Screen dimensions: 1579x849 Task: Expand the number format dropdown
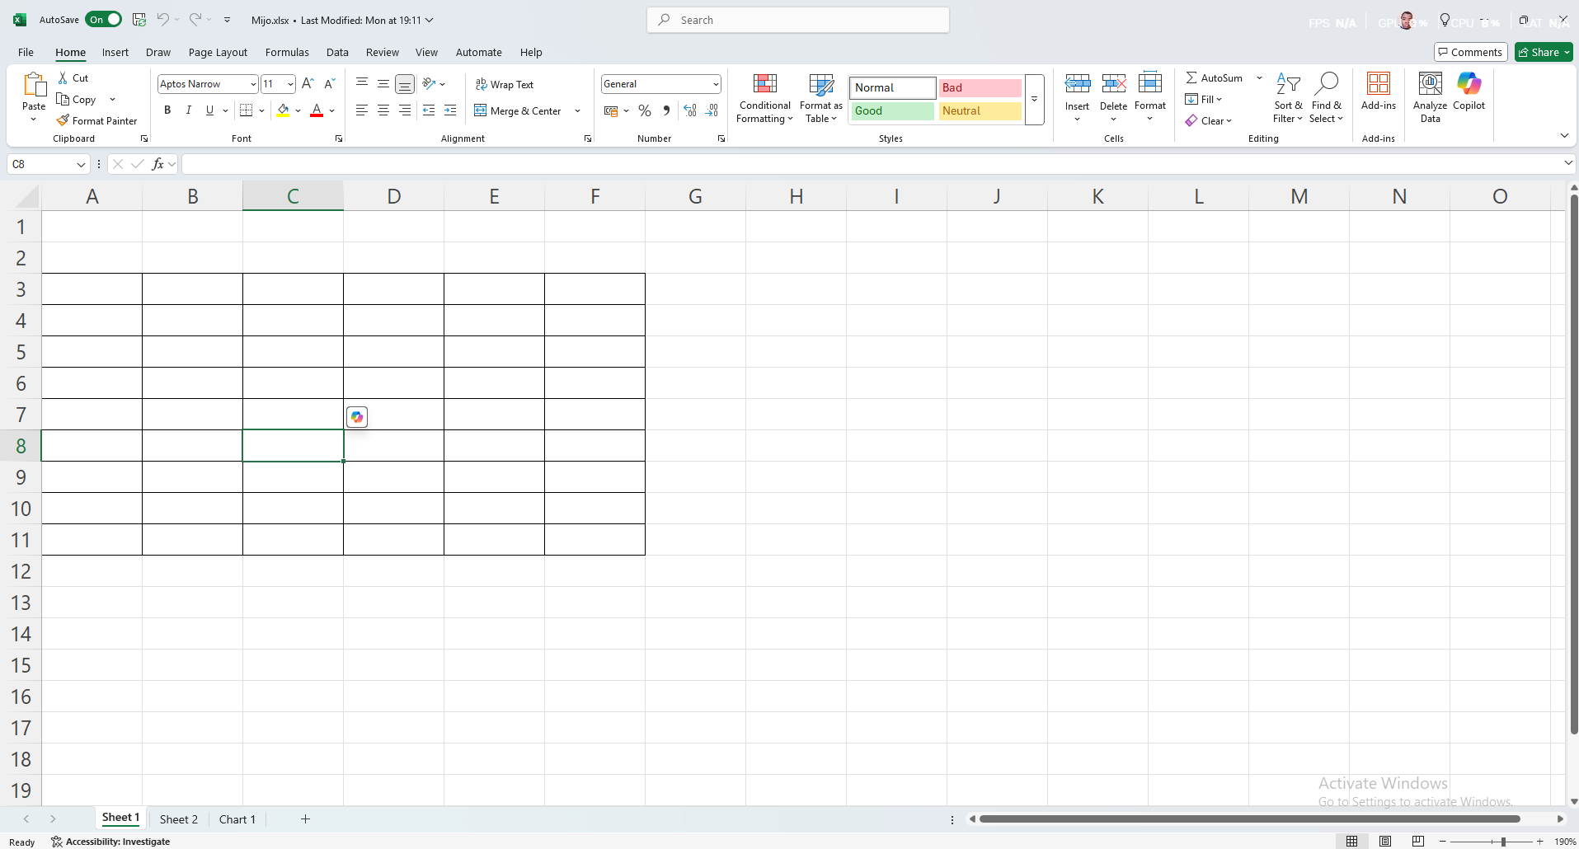click(x=715, y=84)
